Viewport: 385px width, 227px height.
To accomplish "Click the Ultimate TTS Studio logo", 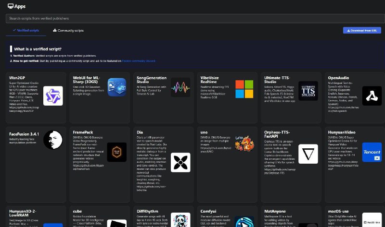I will 308,91.
